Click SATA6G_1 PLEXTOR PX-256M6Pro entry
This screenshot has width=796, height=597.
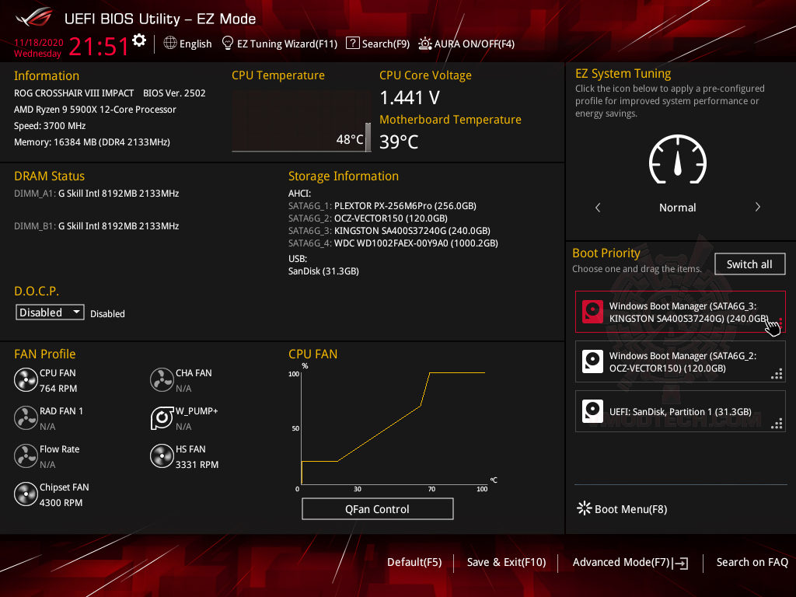point(382,205)
